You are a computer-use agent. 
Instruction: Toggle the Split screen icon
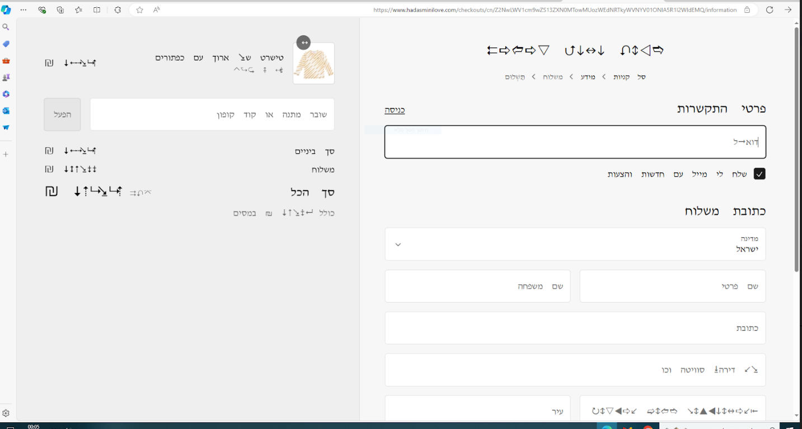(x=97, y=10)
